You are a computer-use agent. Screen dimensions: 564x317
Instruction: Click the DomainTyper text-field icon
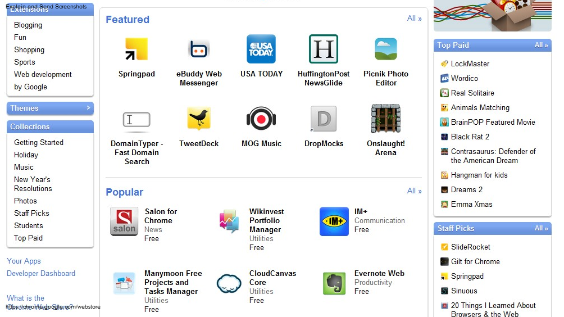pos(137,119)
